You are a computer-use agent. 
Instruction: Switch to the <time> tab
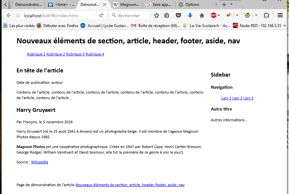(x=61, y=5)
